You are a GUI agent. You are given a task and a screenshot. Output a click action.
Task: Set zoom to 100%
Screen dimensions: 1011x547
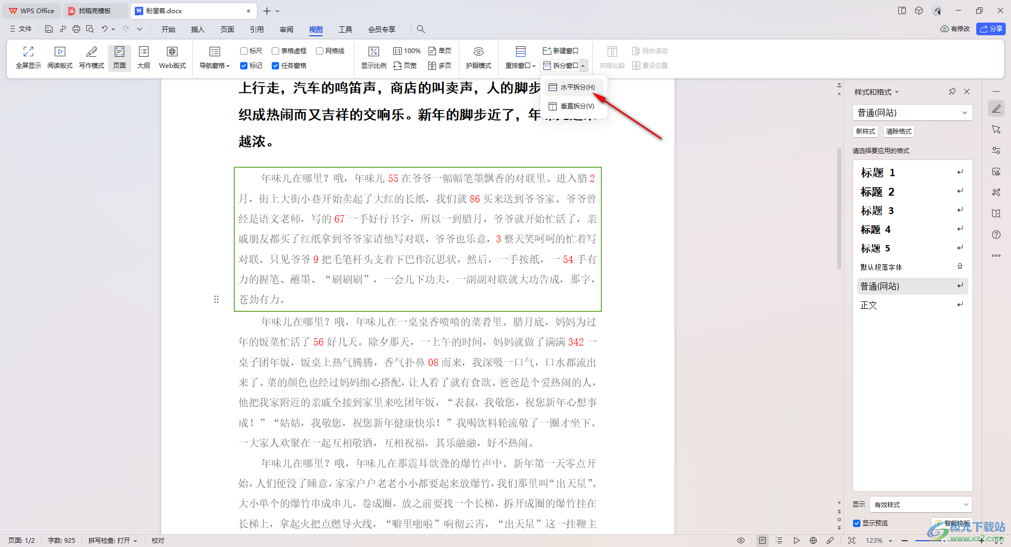pyautogui.click(x=407, y=51)
